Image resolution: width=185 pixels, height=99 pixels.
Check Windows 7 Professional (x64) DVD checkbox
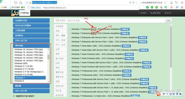click(x=70, y=71)
